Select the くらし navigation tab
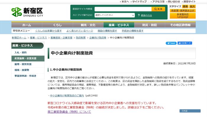 tap(57, 25)
